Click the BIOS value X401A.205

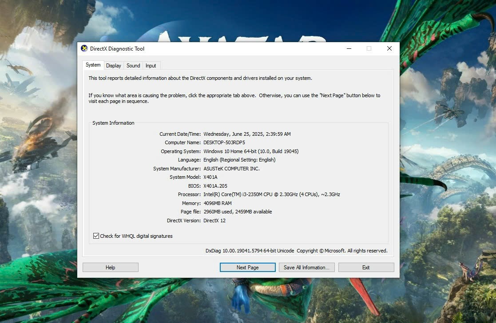(x=215, y=186)
